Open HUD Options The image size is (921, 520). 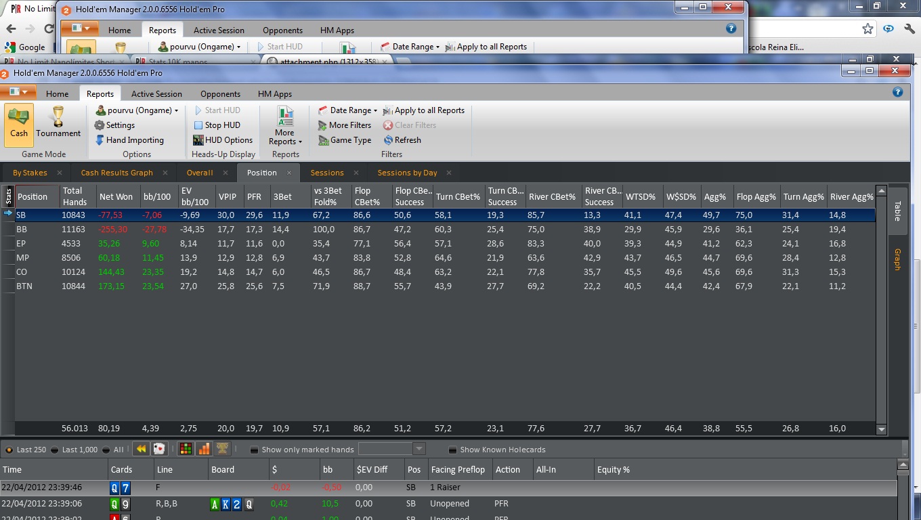223,140
